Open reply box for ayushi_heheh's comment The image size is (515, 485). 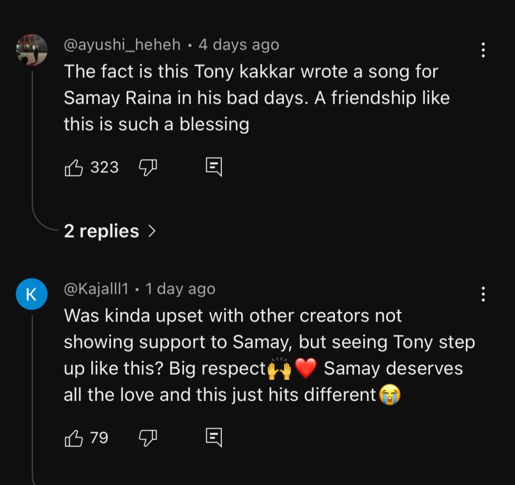214,167
